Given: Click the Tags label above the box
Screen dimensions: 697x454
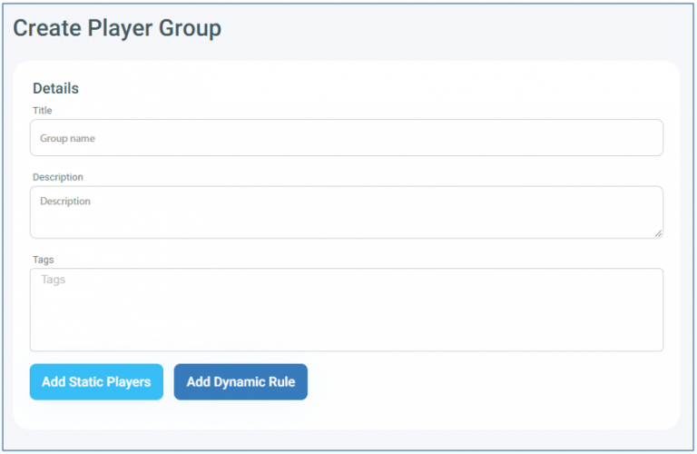Looking at the screenshot, I should click(43, 260).
